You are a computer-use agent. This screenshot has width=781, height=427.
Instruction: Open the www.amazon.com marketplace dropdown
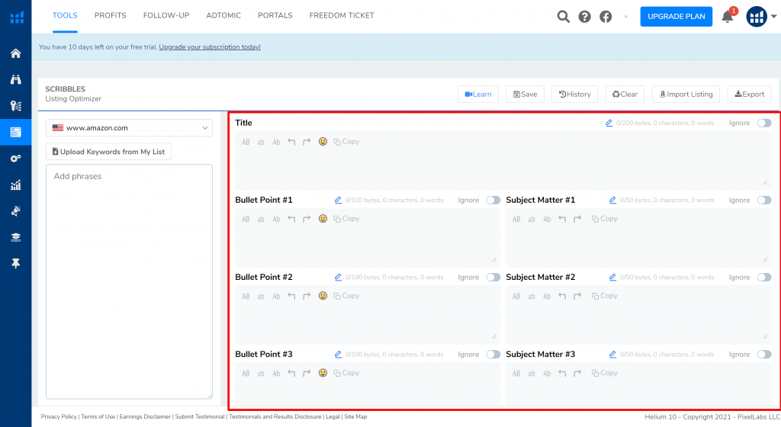tap(129, 128)
